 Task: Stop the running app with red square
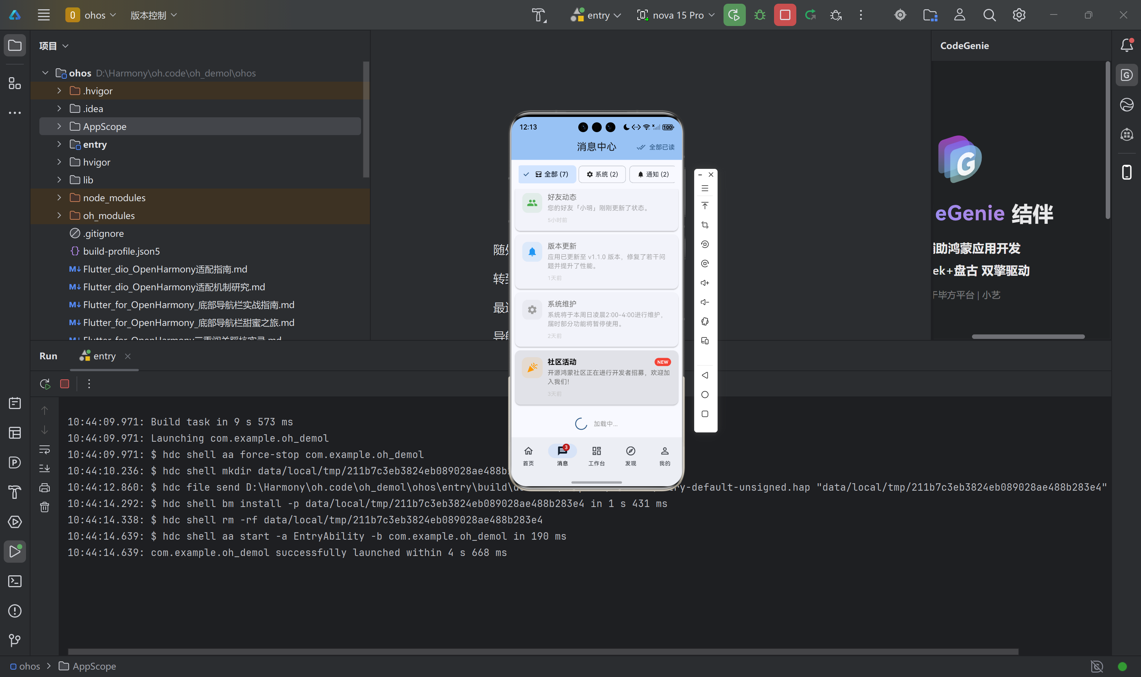784,15
